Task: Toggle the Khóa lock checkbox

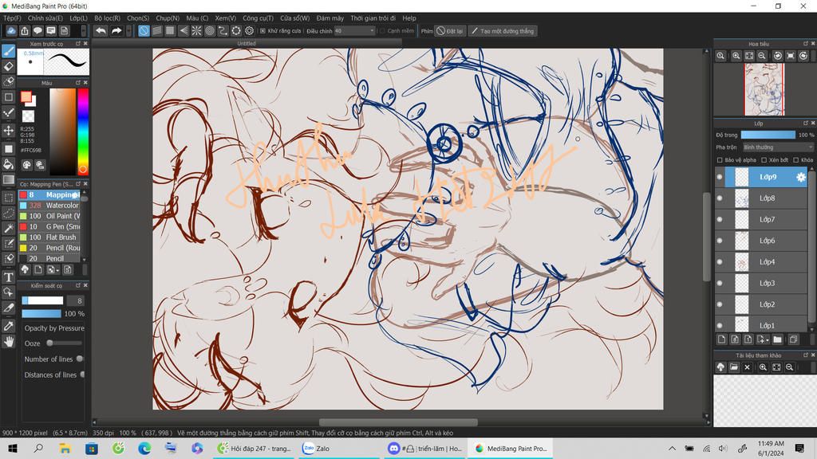Action: pos(795,160)
